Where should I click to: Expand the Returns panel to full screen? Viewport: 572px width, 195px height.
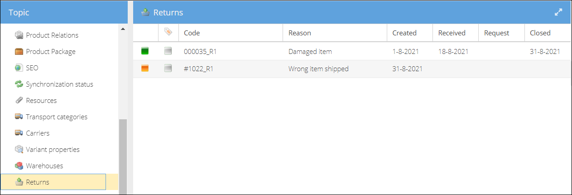(558, 13)
